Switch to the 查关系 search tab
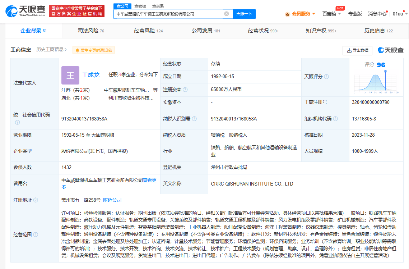Screen dimensions: 409x269 coord(158,6)
